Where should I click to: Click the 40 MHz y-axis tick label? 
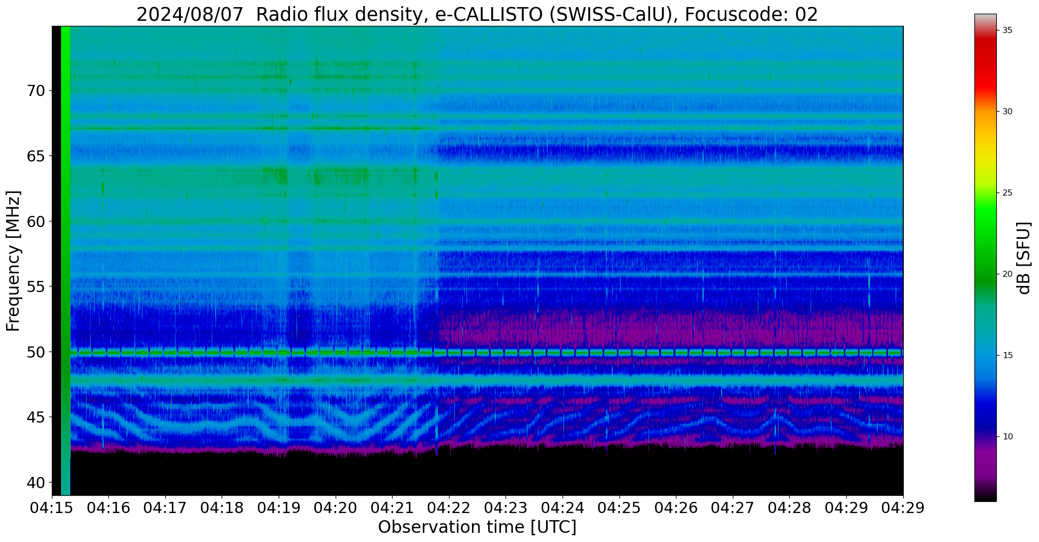(36, 482)
